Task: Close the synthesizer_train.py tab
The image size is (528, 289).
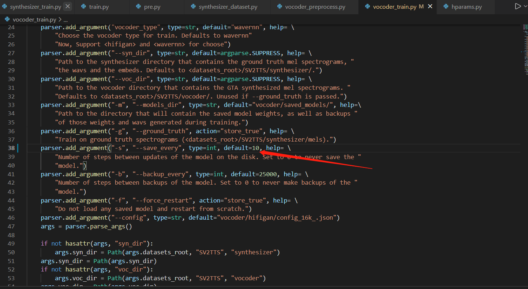Action: tap(68, 6)
